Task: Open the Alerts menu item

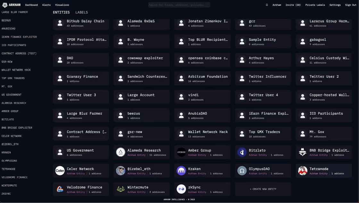Action: (46, 5)
